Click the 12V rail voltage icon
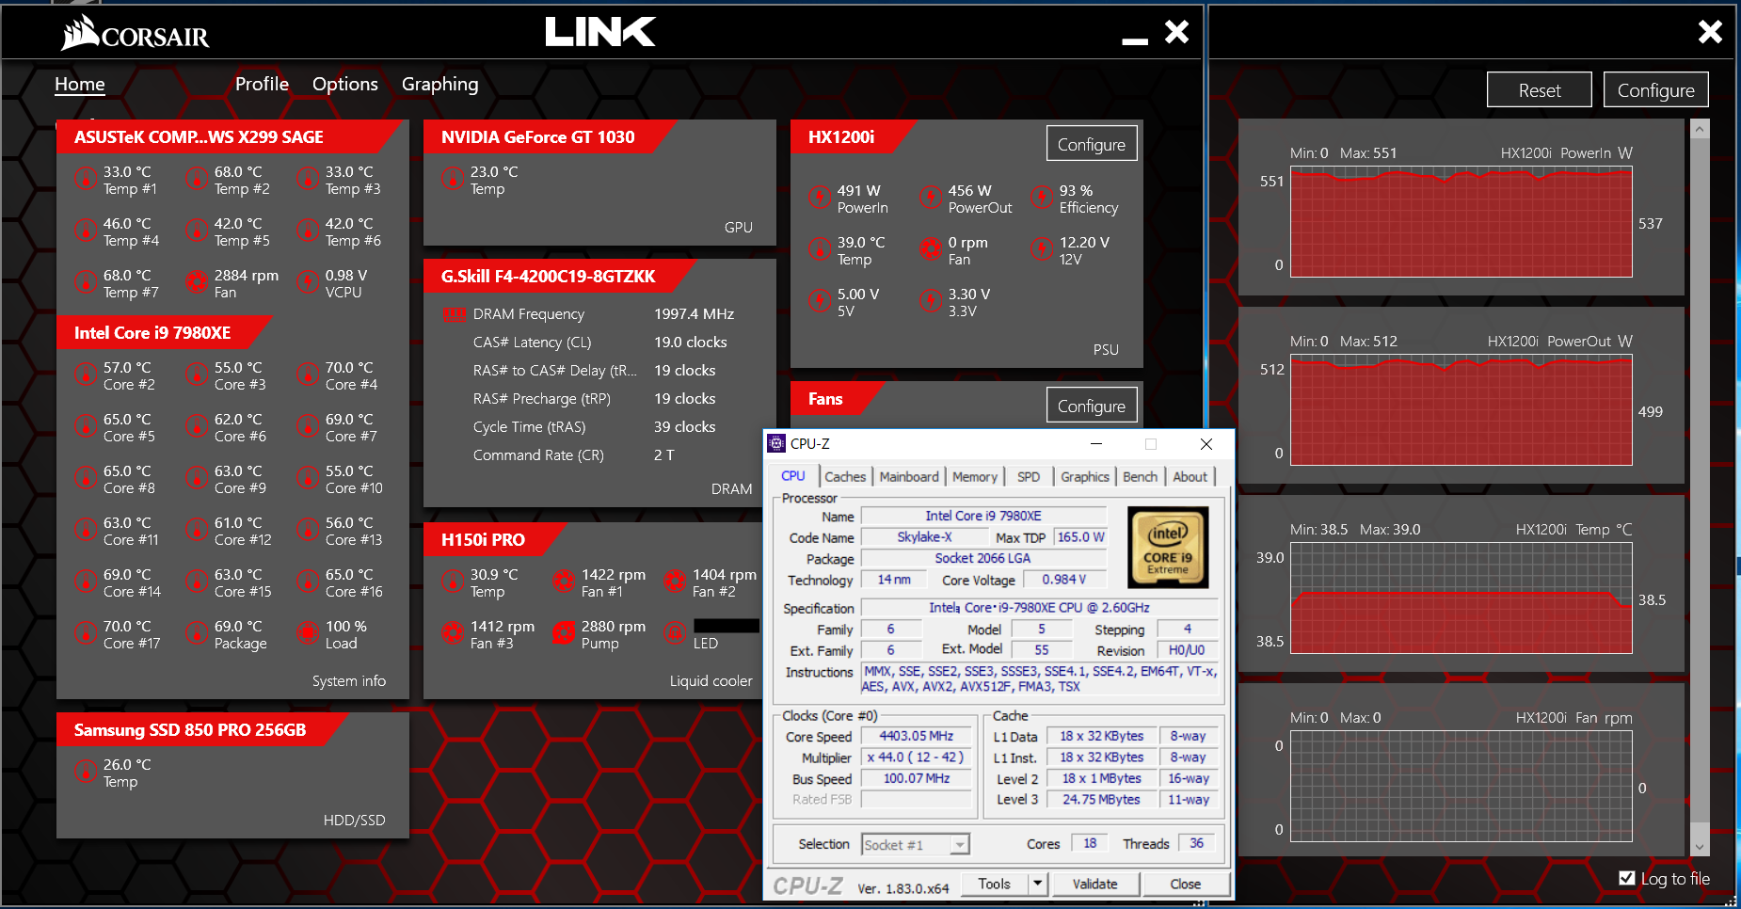This screenshot has width=1741, height=909. point(1042,249)
